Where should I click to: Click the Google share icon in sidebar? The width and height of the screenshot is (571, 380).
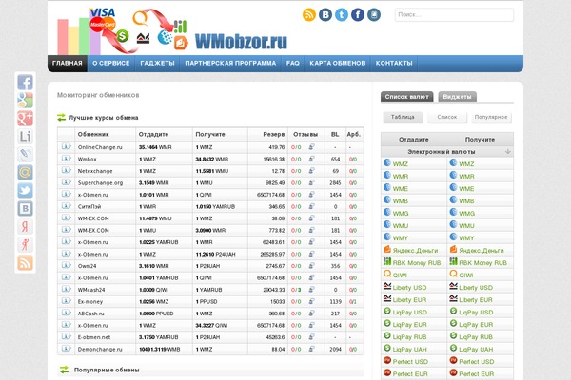pyautogui.click(x=25, y=100)
